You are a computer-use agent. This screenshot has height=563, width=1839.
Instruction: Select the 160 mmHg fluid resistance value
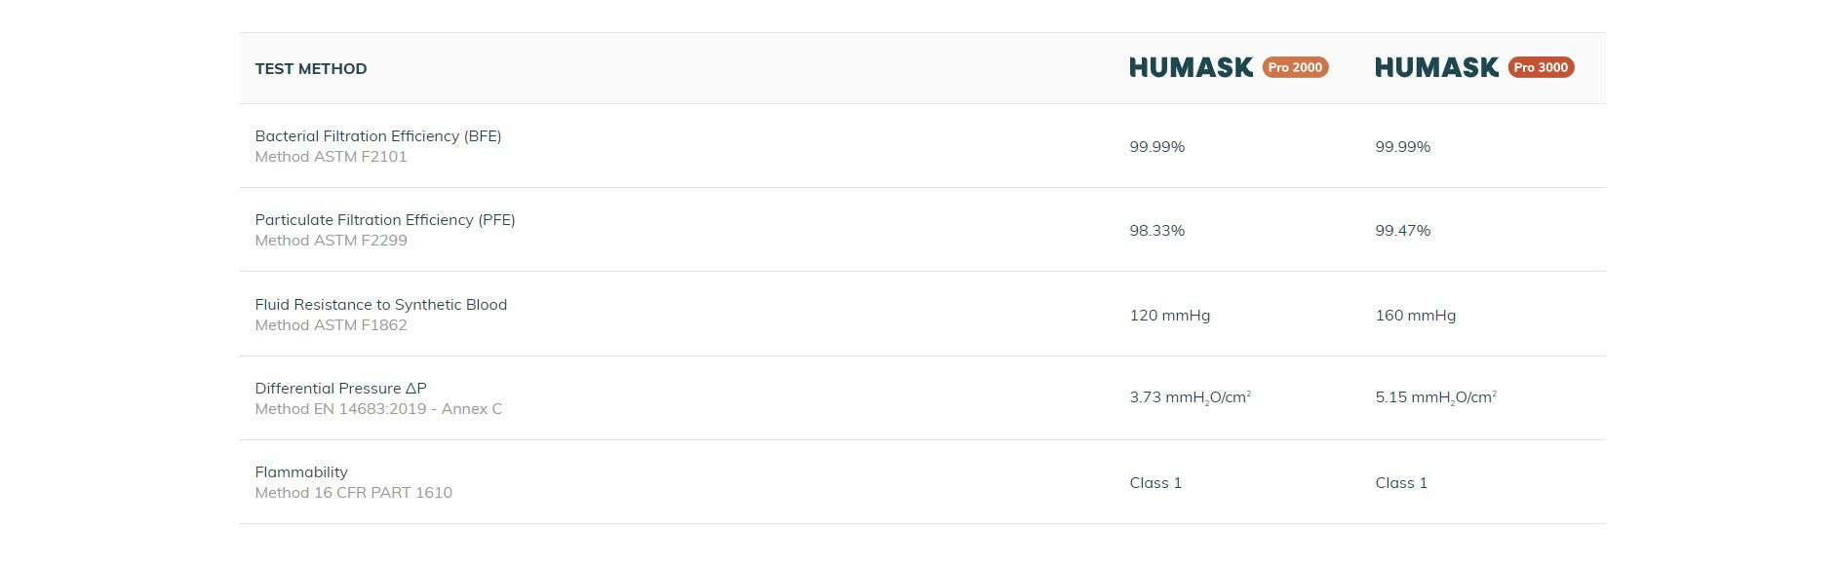tap(1416, 316)
